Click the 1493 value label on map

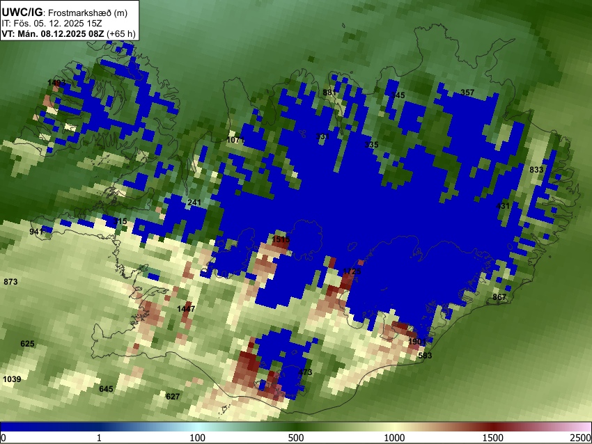[56, 83]
